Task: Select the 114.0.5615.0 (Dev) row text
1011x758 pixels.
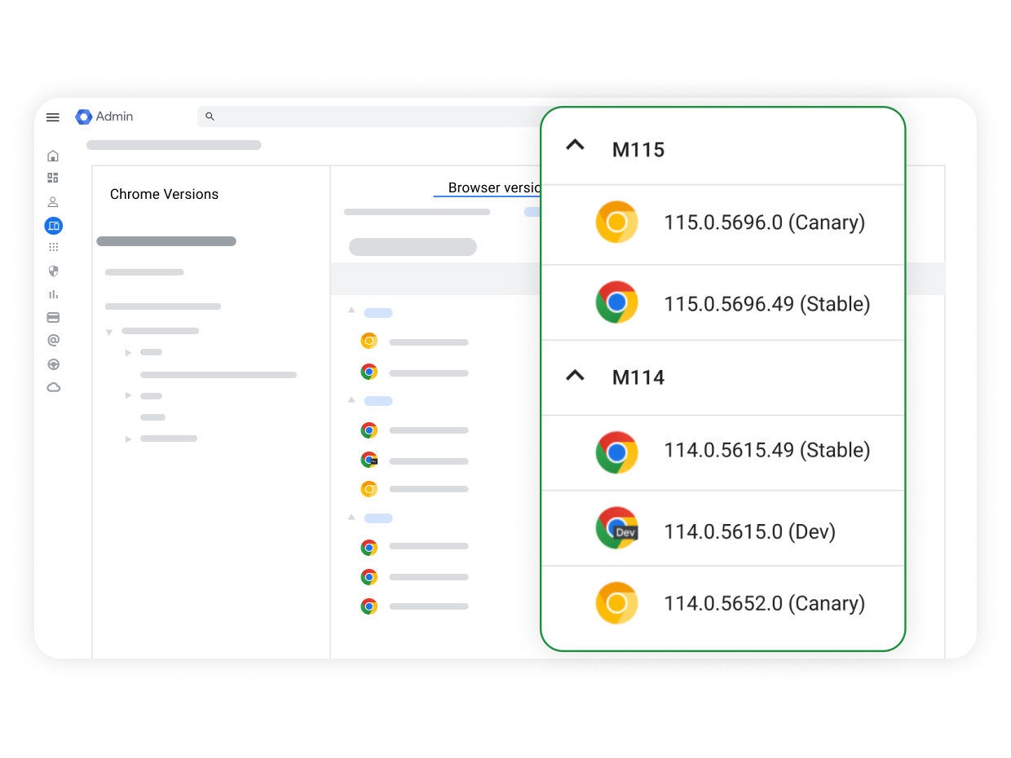Action: (x=750, y=531)
